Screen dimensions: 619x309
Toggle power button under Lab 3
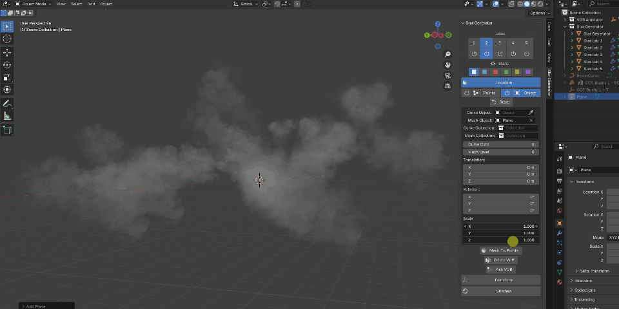point(500,53)
